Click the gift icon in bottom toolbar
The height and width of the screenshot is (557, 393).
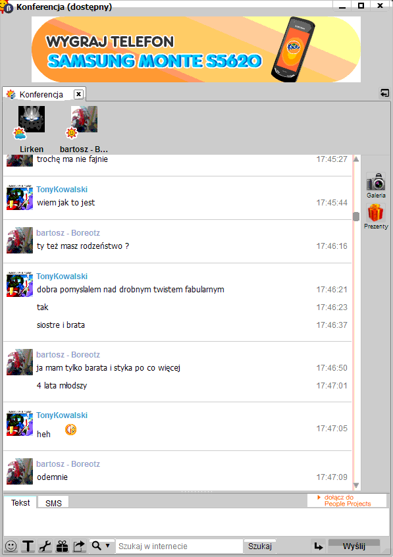pos(62,546)
